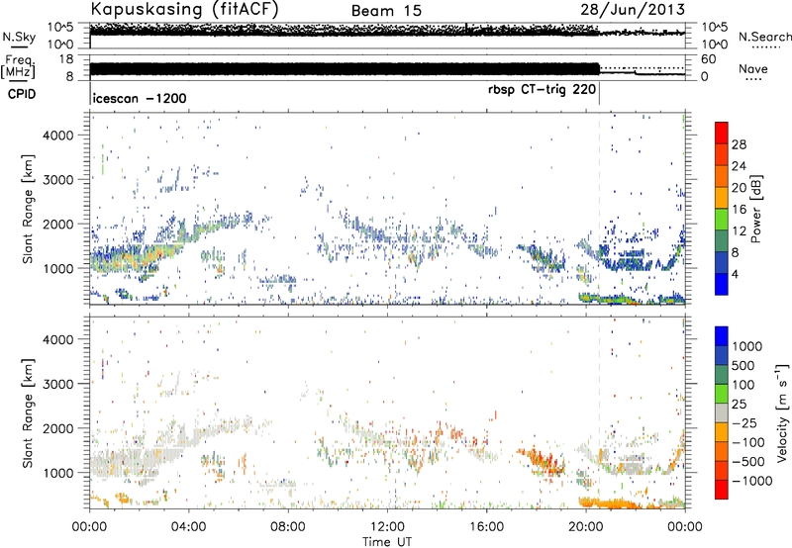
Task: Click the "12:00" time tick label
Action: tap(387, 527)
